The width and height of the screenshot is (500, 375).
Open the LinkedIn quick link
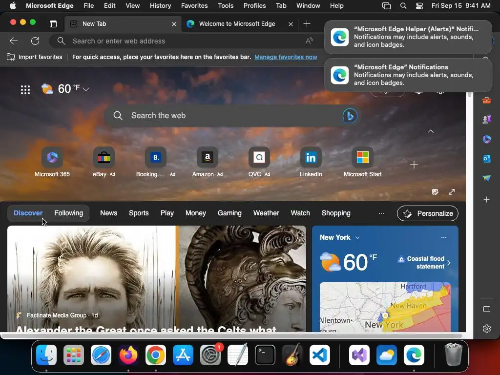[x=311, y=162]
